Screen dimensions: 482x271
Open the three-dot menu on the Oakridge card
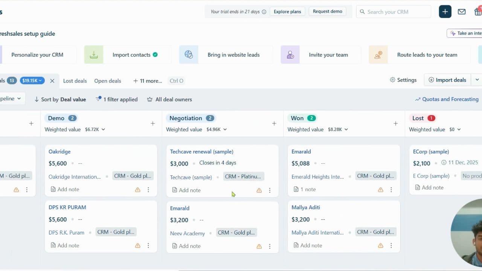(148, 190)
